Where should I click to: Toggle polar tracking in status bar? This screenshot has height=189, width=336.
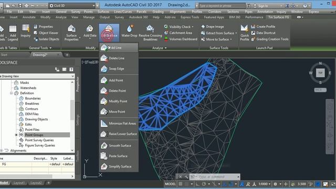pos(204,184)
